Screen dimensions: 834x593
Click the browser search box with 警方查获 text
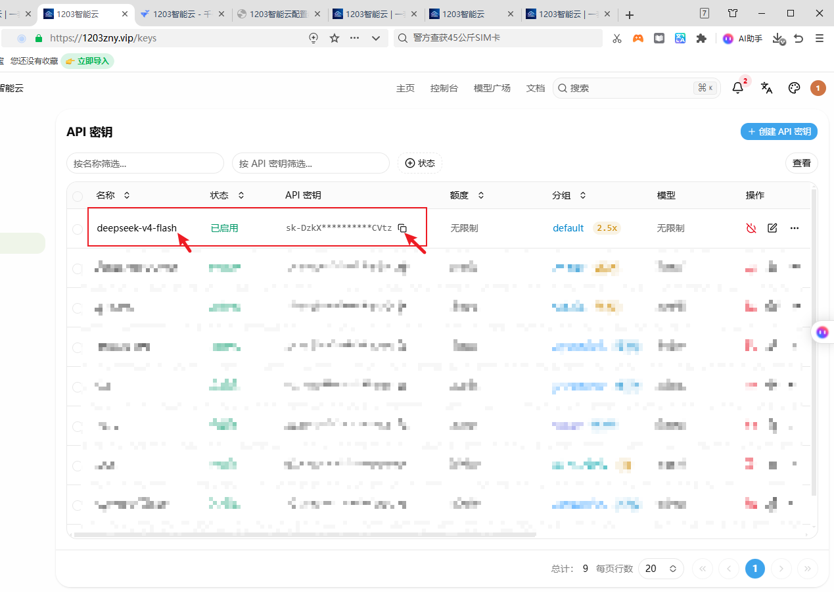click(498, 38)
